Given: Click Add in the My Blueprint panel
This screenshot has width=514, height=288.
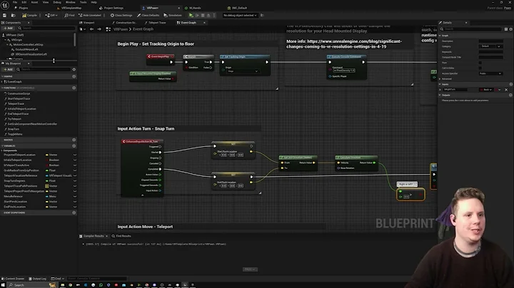Looking at the screenshot, I should pyautogui.click(x=8, y=69).
